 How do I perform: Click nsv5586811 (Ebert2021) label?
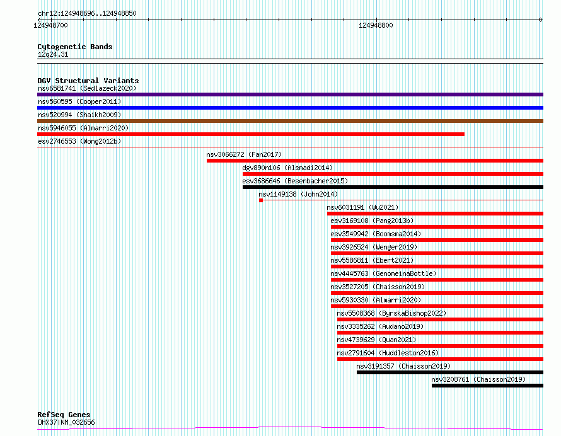pos(372,260)
